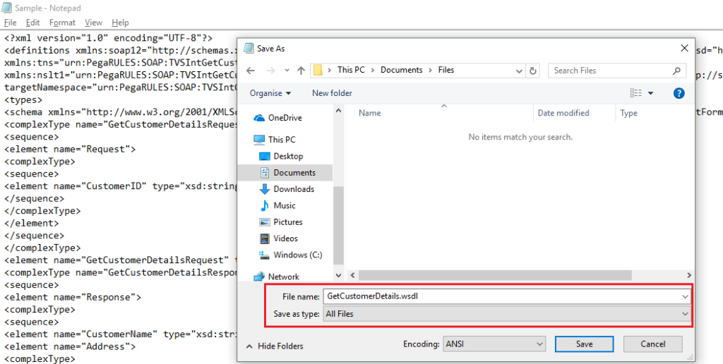Open the Format menu in Notepad

(x=62, y=23)
